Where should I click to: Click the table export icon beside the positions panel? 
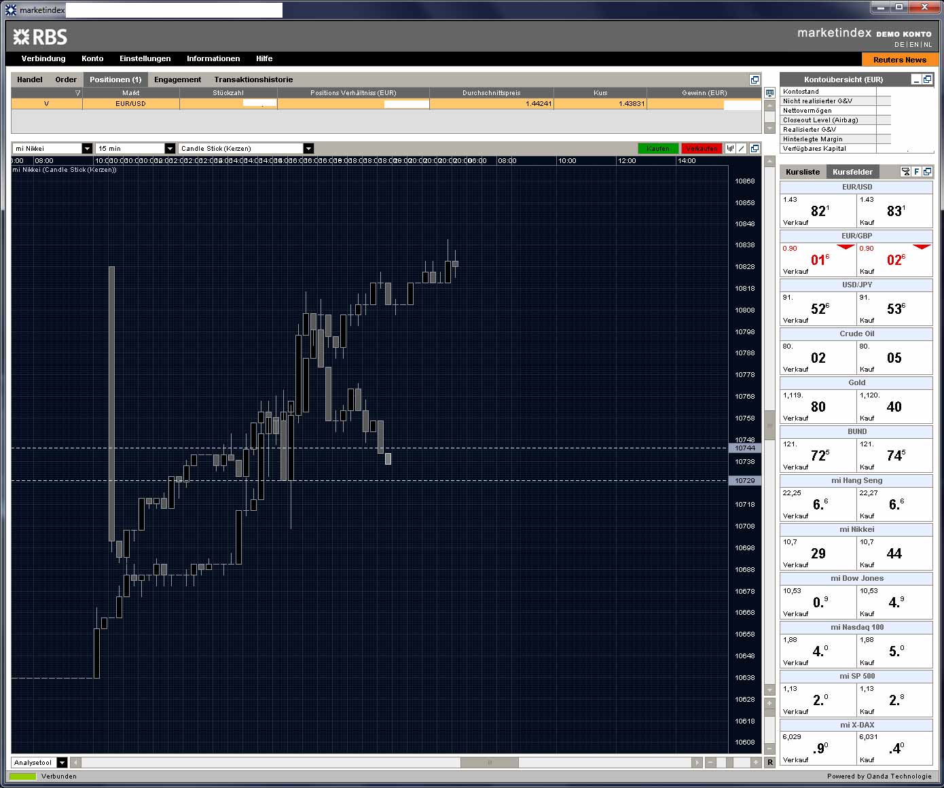769,92
